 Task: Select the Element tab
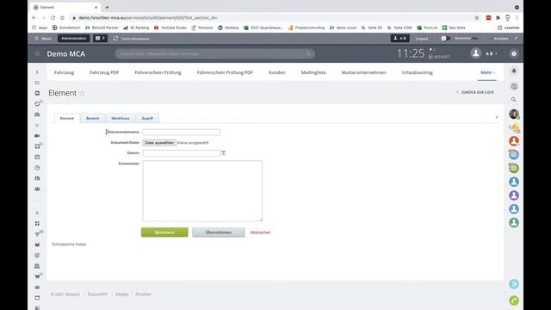[67, 119]
